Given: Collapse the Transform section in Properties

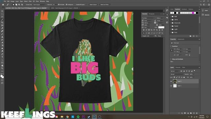Looking at the screenshot, I should pos(171,46).
